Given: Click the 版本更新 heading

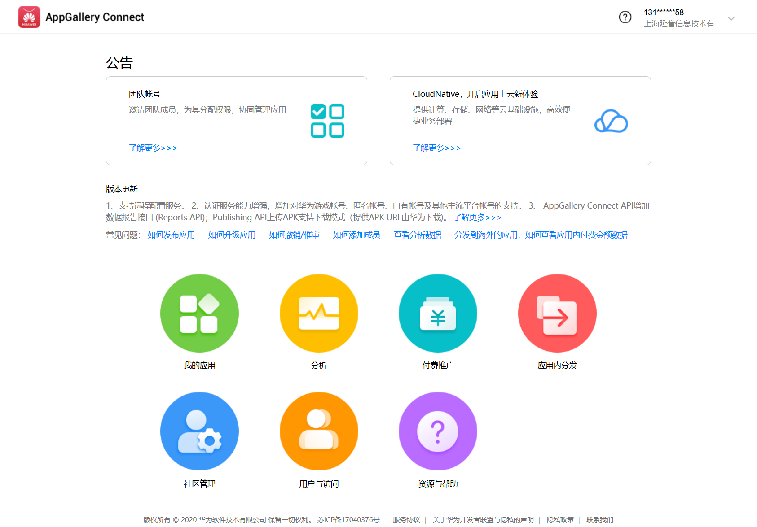Looking at the screenshot, I should (122, 189).
